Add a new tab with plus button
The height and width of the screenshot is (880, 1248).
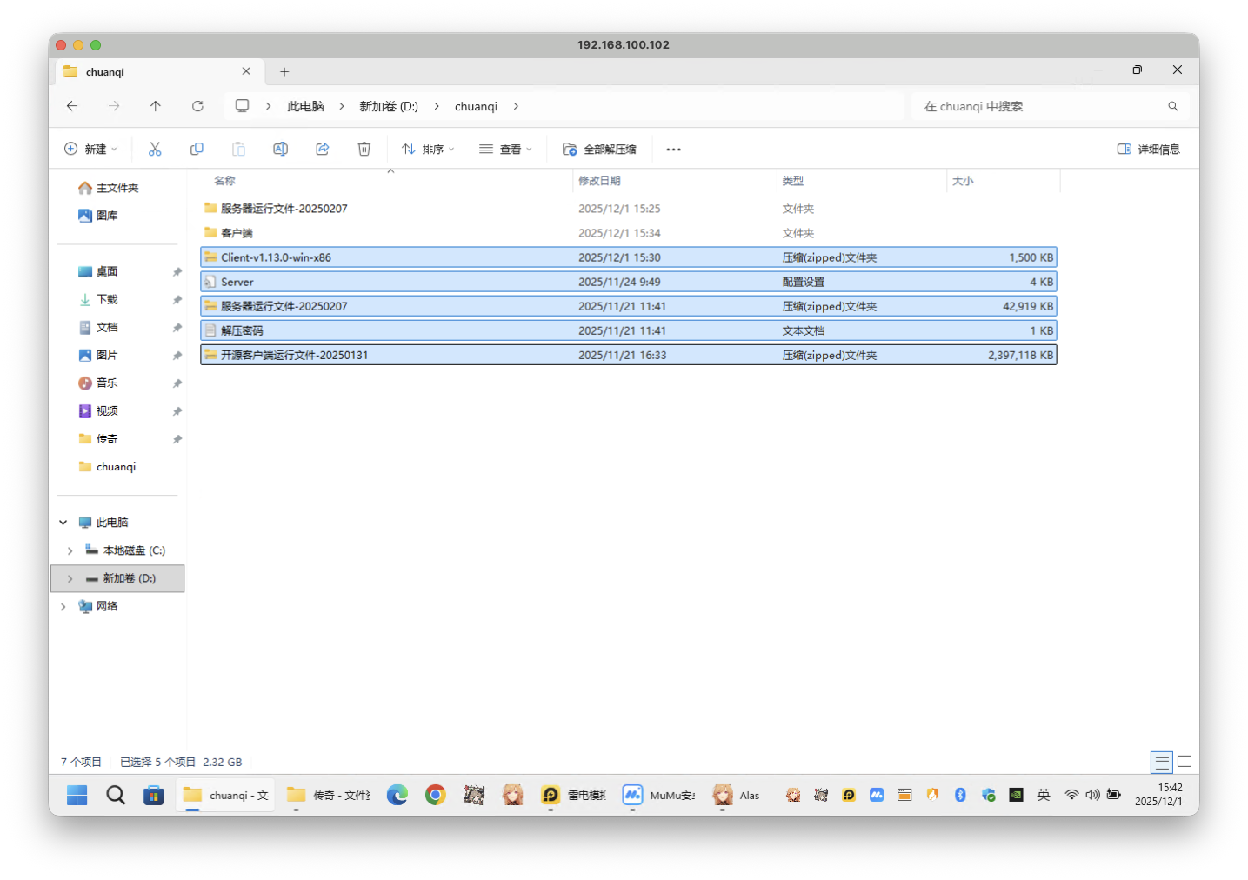tap(284, 72)
